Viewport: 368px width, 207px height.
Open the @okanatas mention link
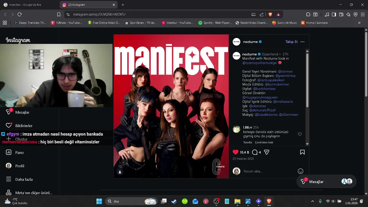(257, 106)
